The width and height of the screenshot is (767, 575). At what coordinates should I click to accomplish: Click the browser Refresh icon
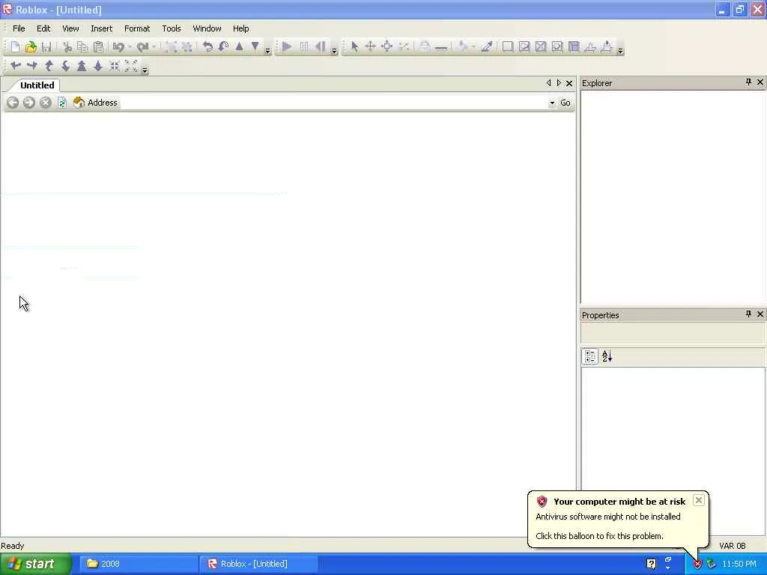click(62, 103)
